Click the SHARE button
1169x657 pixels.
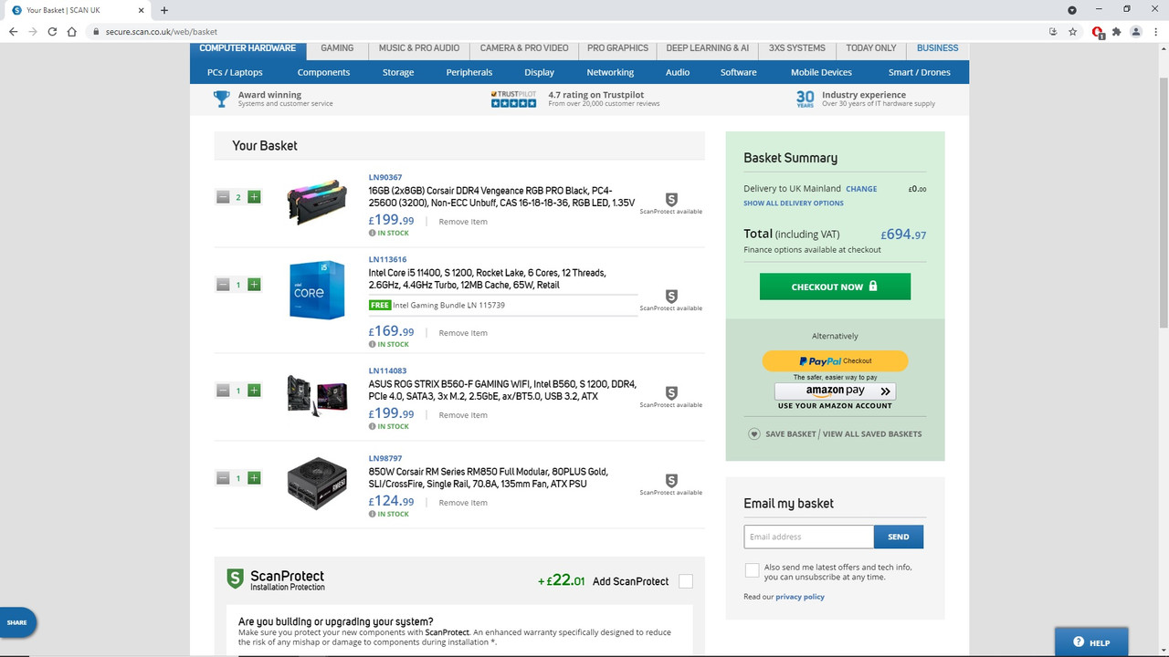point(17,622)
